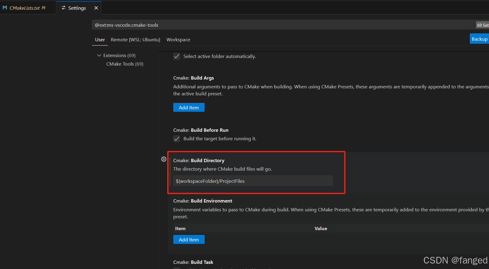Select Extensions (69) in the settings tree
Viewport: 489px width, 269px height.
[119, 55]
